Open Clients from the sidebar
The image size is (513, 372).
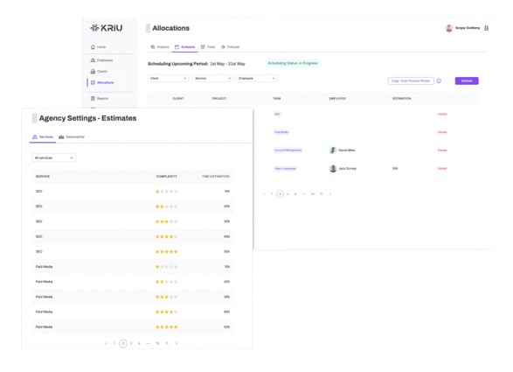(99, 72)
